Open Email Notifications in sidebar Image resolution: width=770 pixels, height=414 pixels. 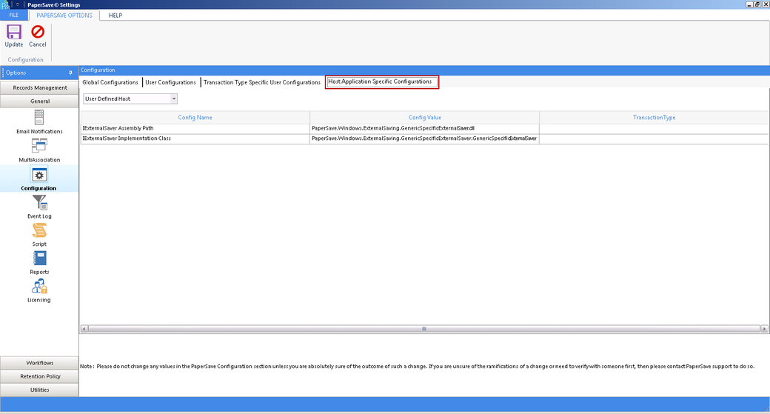coord(39,118)
